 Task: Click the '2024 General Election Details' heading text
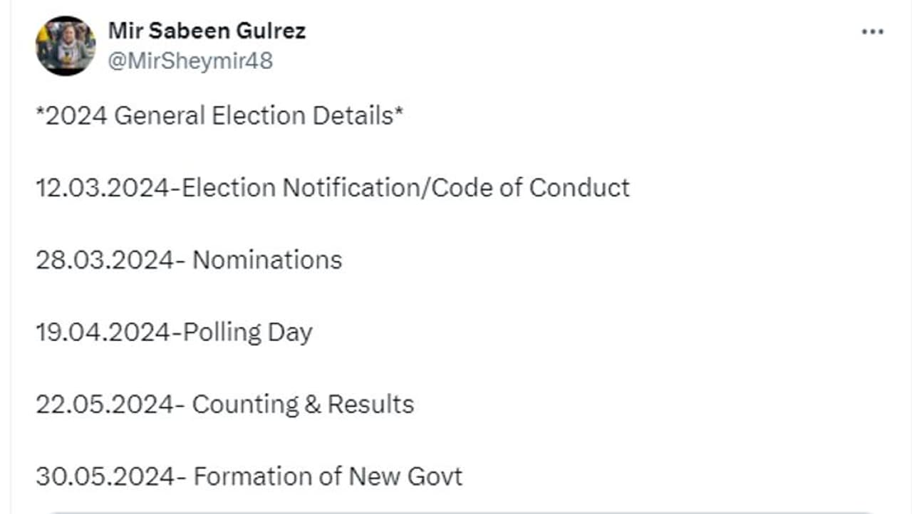[221, 115]
